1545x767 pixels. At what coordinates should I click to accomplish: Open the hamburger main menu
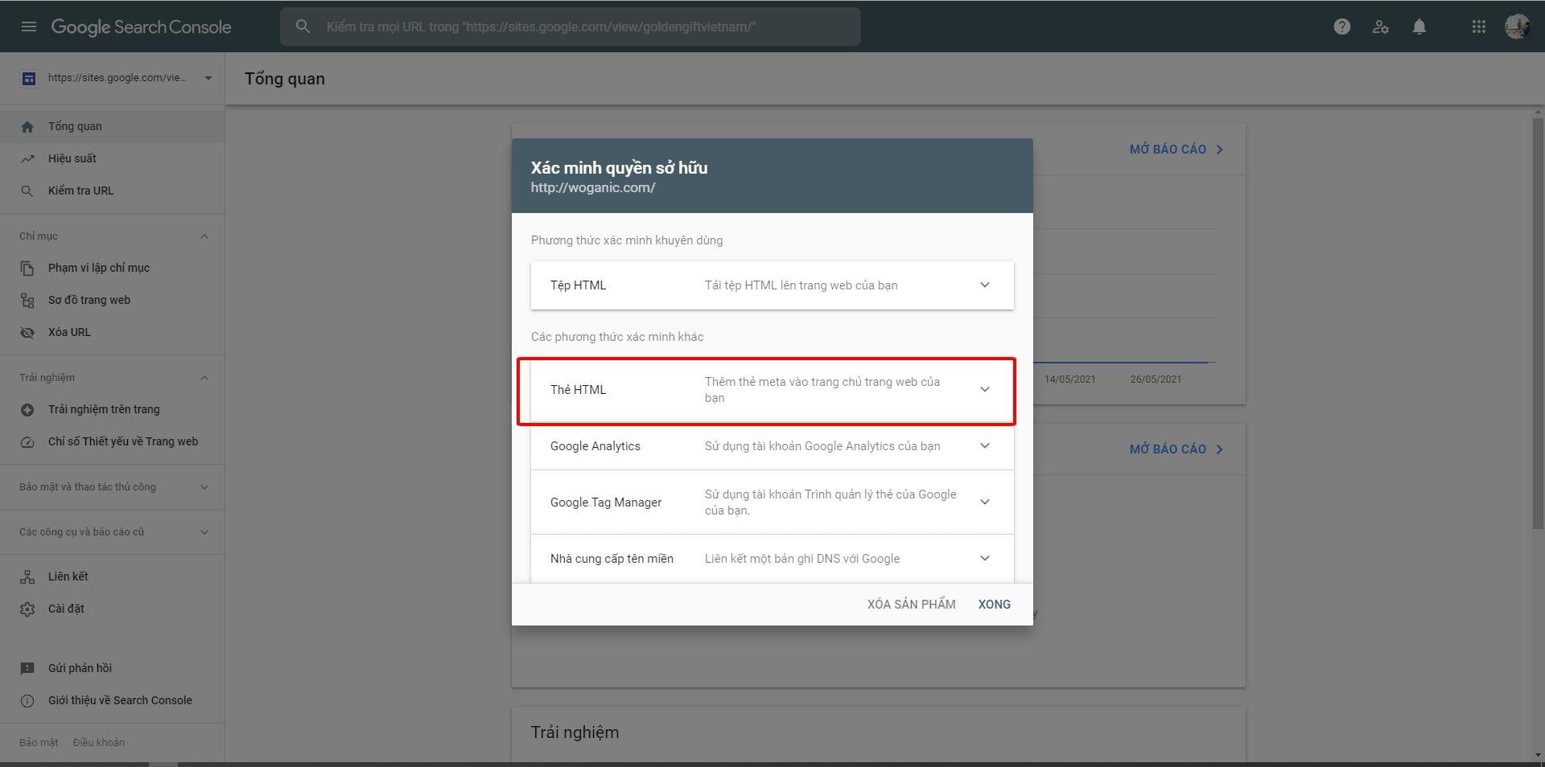(x=29, y=27)
